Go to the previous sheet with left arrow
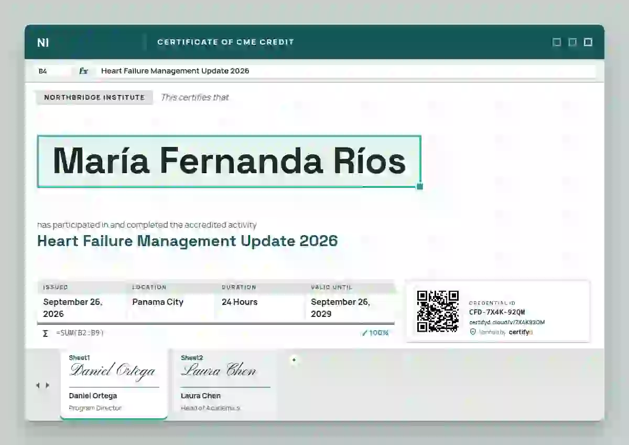 [38, 385]
